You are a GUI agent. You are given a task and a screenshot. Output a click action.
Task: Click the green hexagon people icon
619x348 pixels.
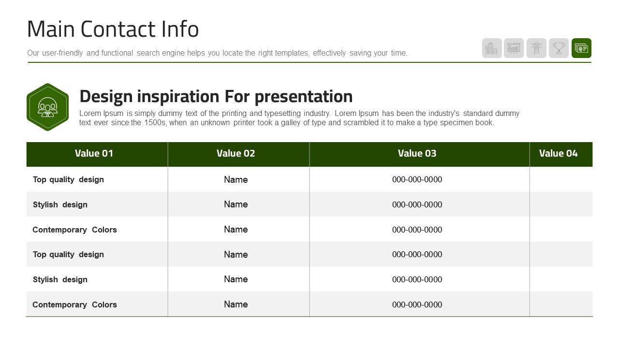(x=47, y=107)
